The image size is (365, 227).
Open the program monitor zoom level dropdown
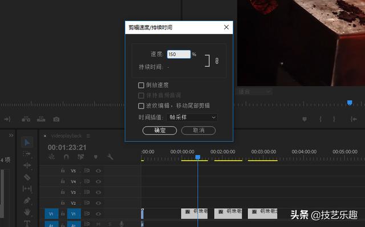pos(255,91)
